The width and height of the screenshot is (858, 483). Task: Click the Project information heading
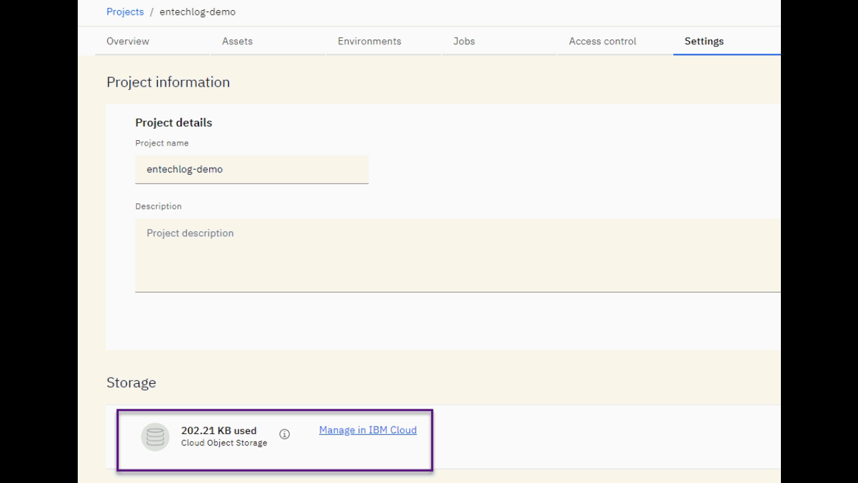pos(168,82)
